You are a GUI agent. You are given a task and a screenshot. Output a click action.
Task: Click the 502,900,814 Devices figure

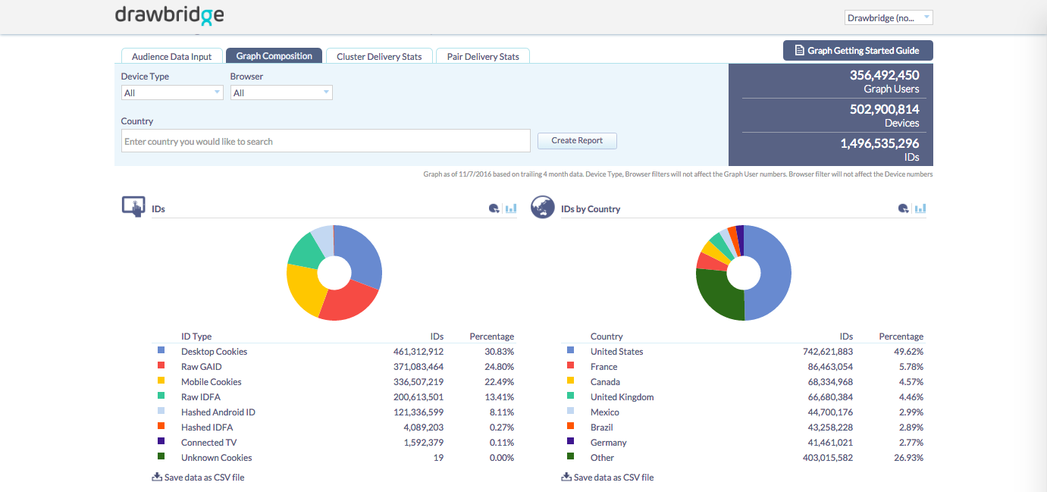885,109
